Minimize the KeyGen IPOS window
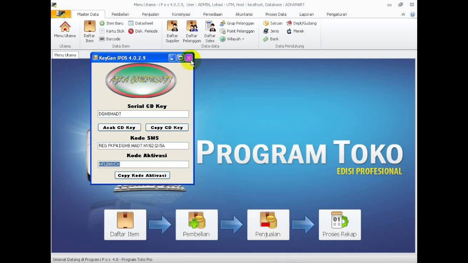The width and height of the screenshot is (468, 263). (x=172, y=58)
